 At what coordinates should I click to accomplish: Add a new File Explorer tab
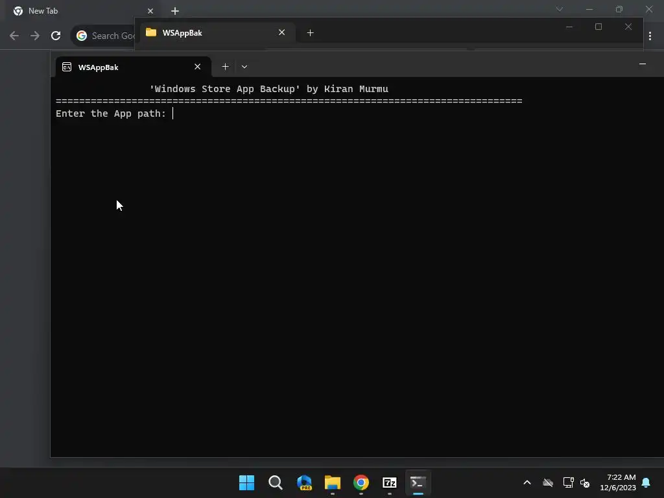coord(311,32)
